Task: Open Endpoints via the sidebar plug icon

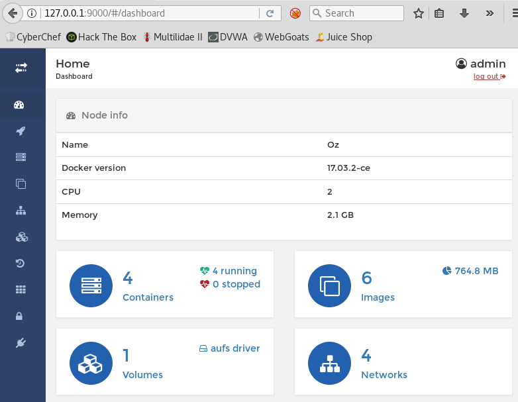Action: click(21, 343)
